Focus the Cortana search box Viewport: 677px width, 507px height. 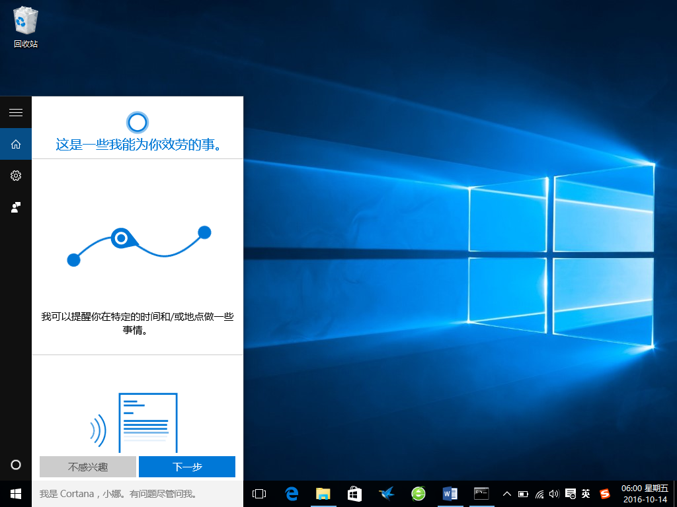point(138,494)
